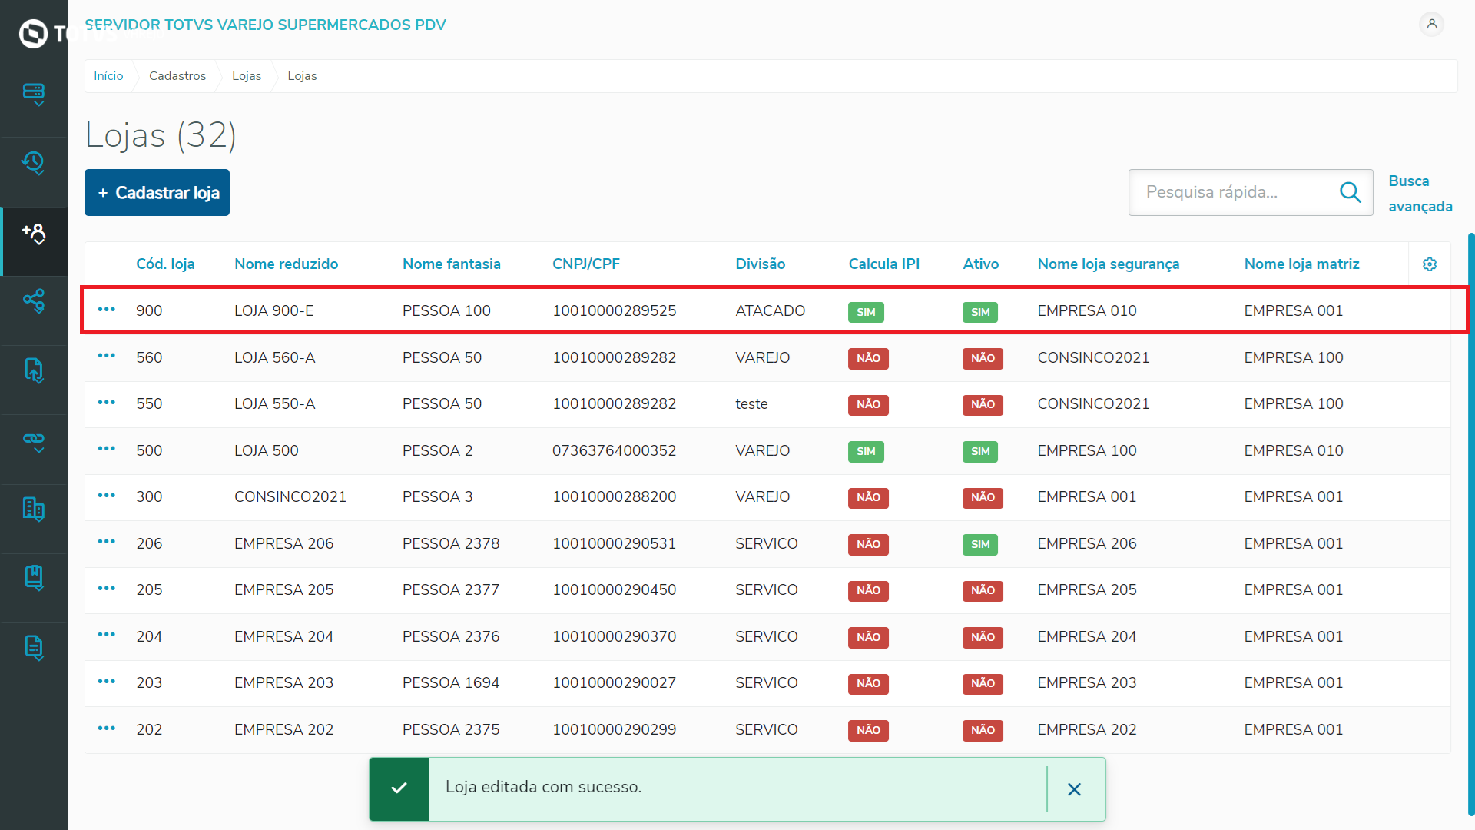Sort by Cód. loja column header
The image size is (1475, 830).
pyautogui.click(x=165, y=264)
